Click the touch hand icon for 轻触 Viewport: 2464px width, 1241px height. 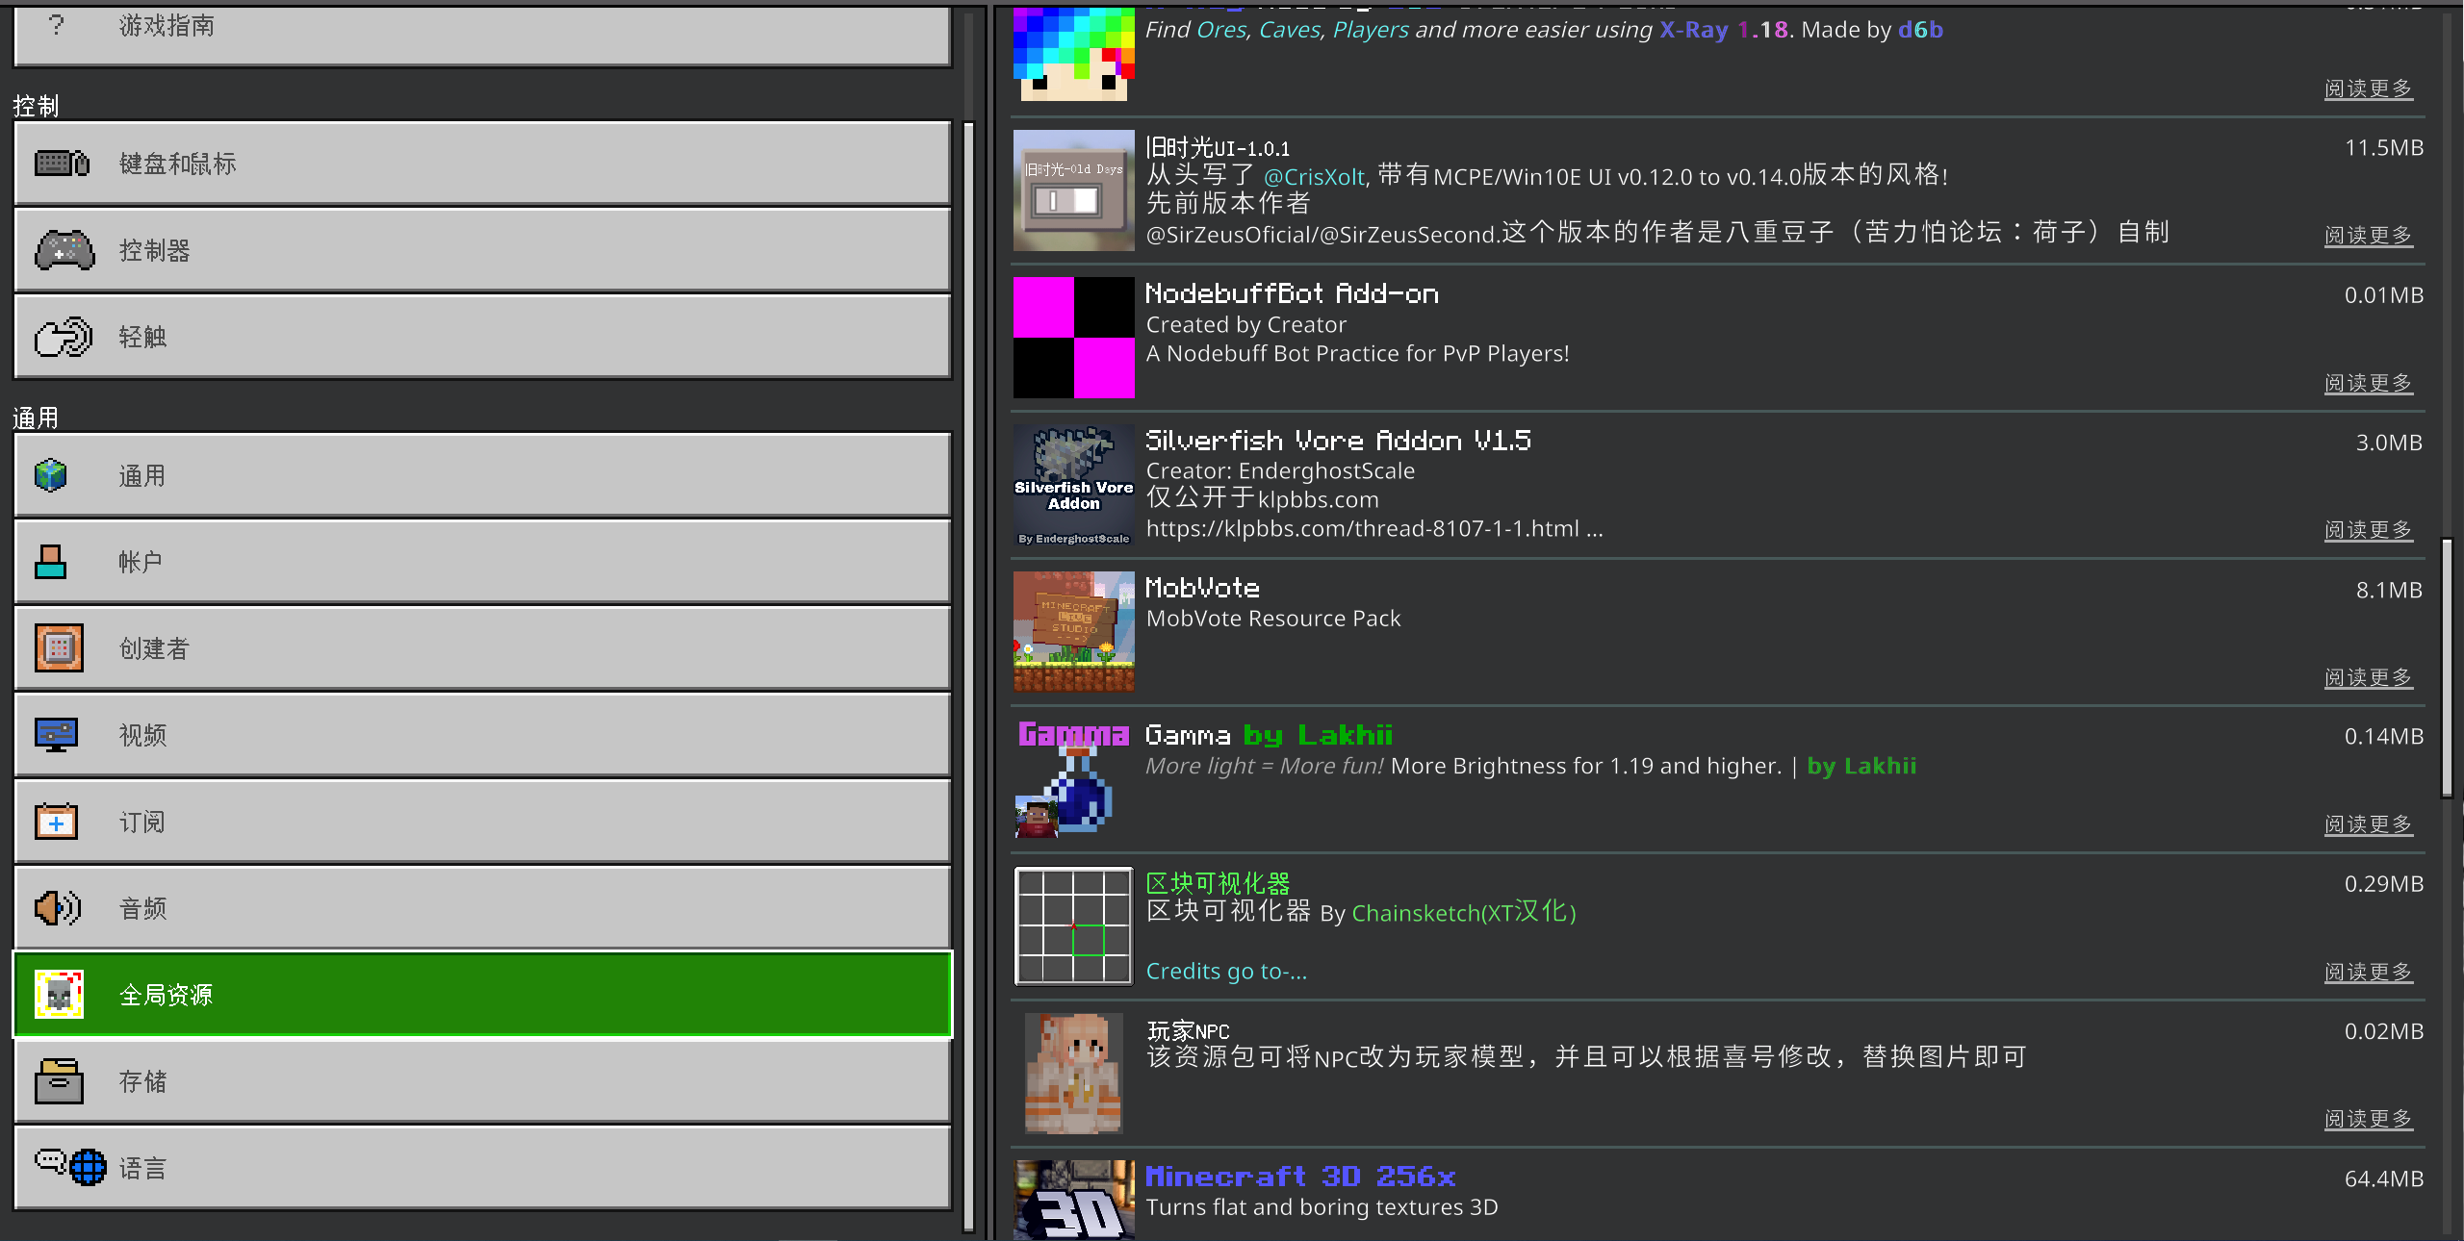point(64,337)
